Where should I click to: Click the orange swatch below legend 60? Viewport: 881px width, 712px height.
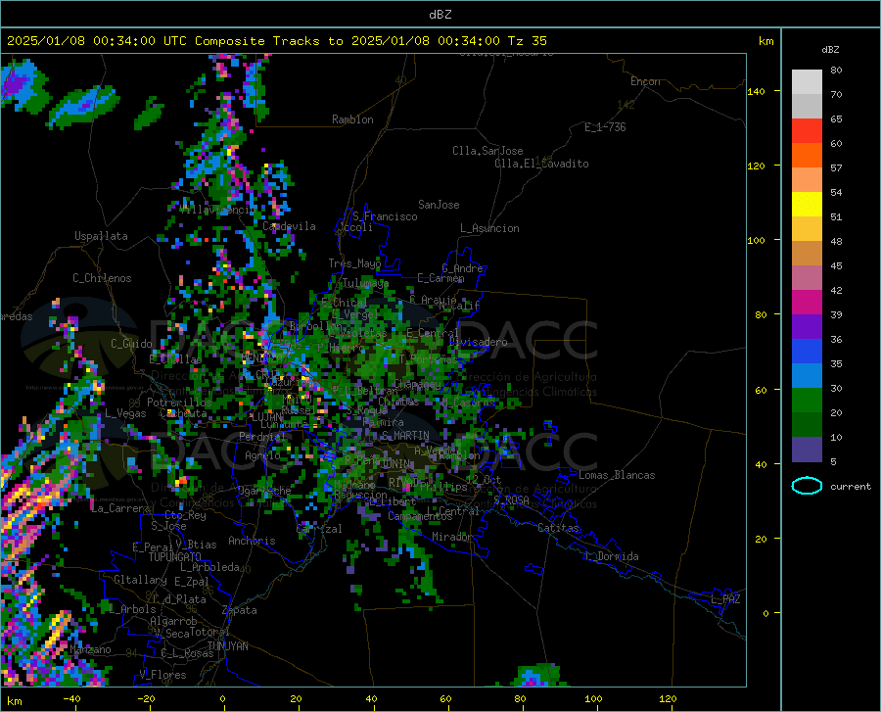pyautogui.click(x=807, y=156)
